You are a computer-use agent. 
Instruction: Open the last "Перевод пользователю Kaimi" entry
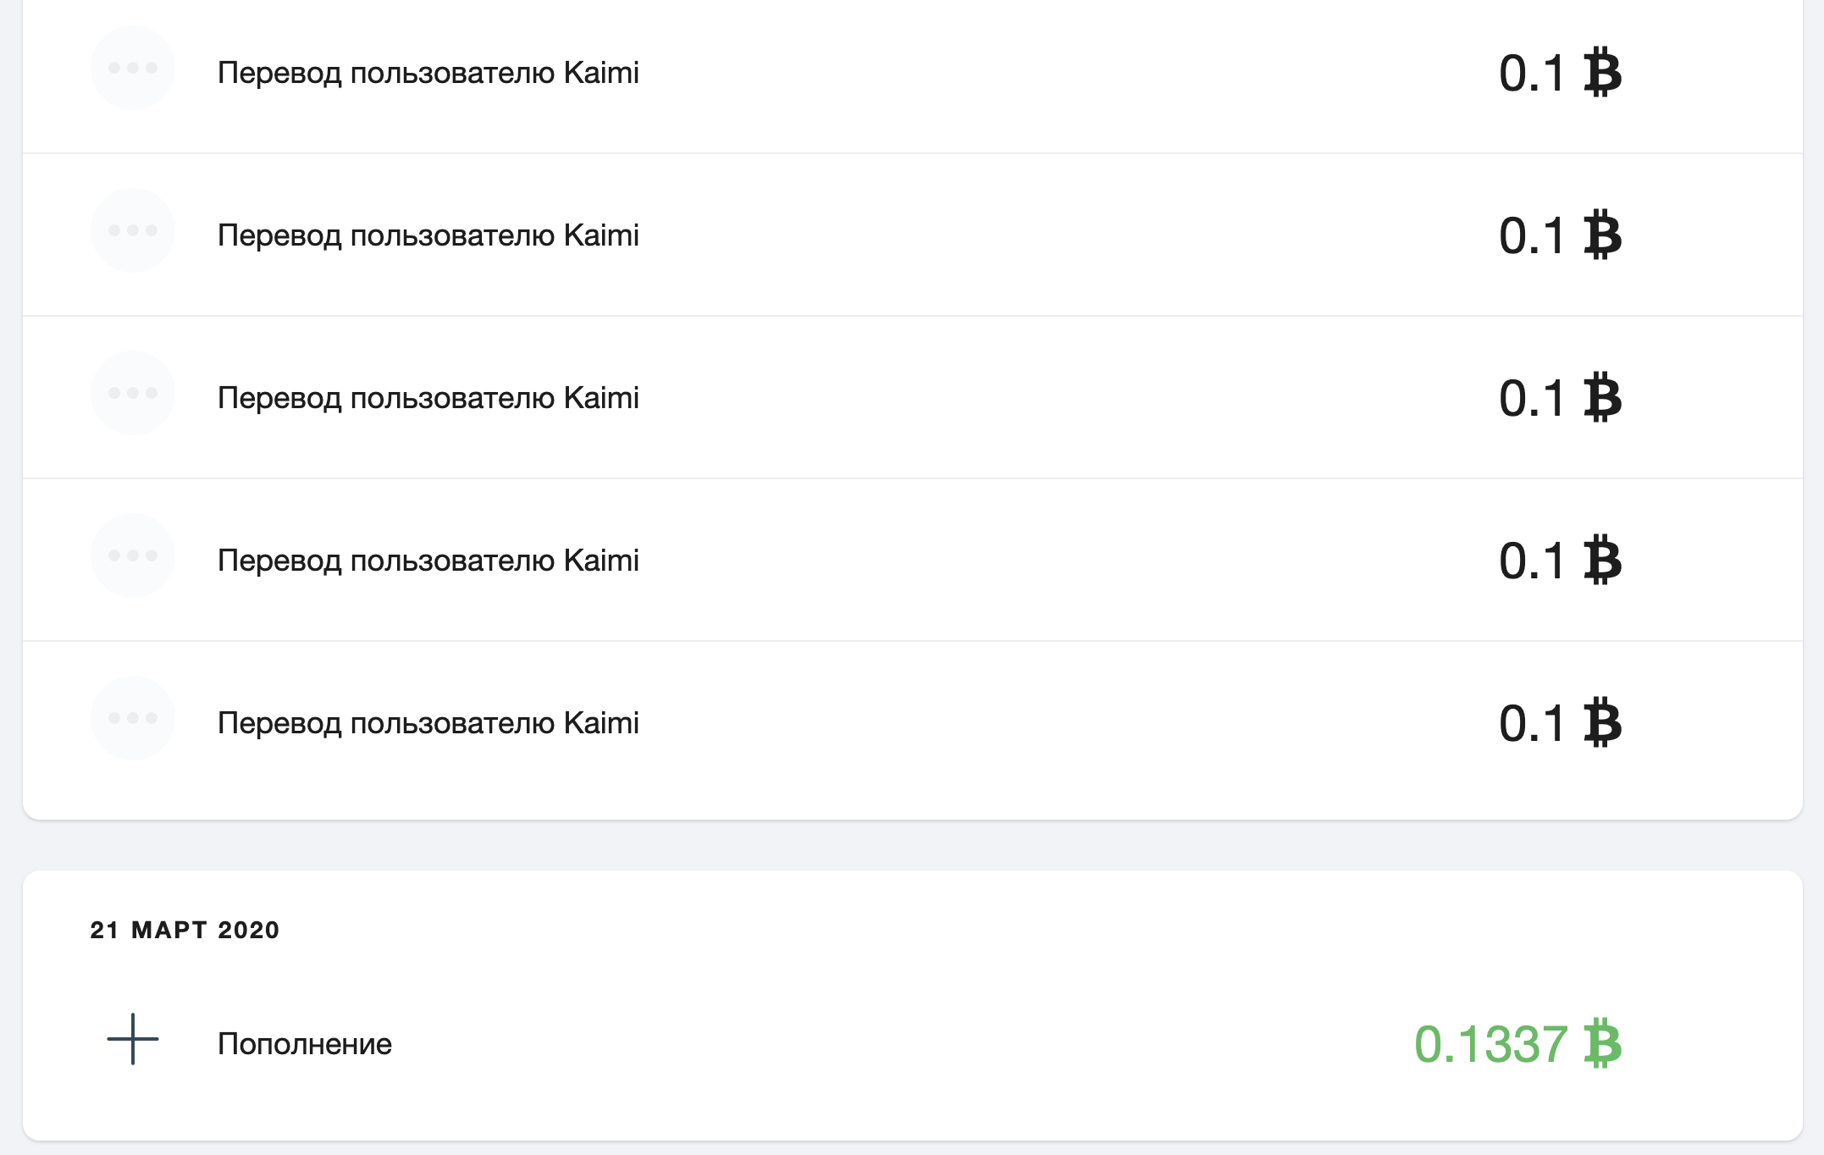click(x=428, y=723)
